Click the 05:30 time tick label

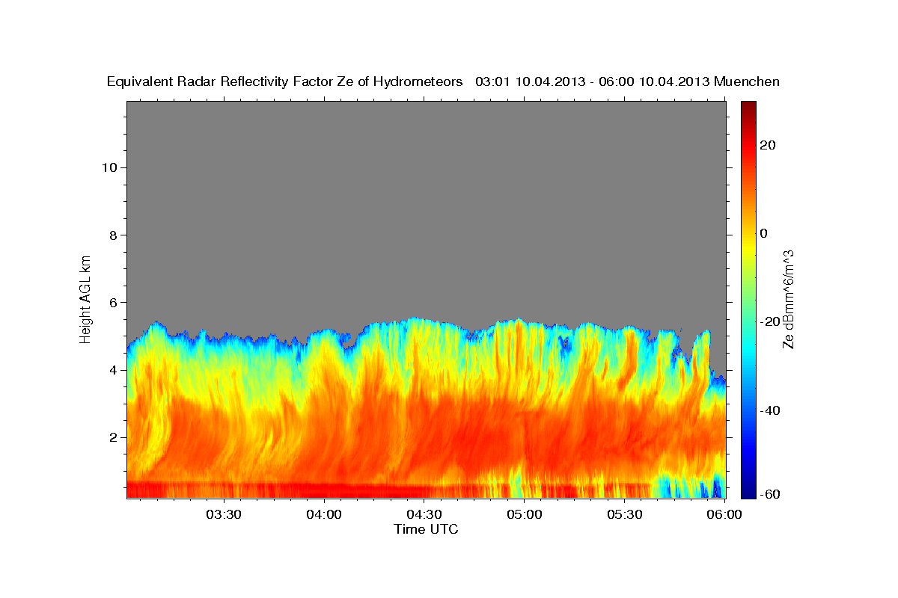(625, 515)
